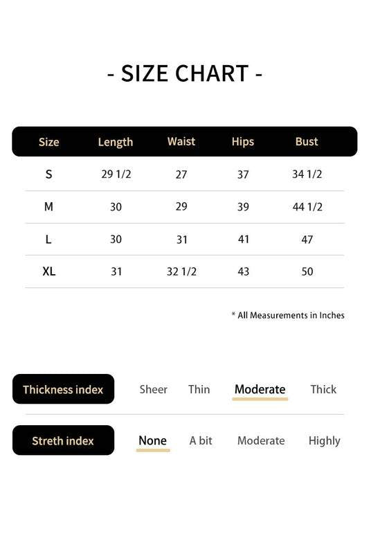This screenshot has width=369, height=554.
Task: Click the Size column header
Action: 48,142
